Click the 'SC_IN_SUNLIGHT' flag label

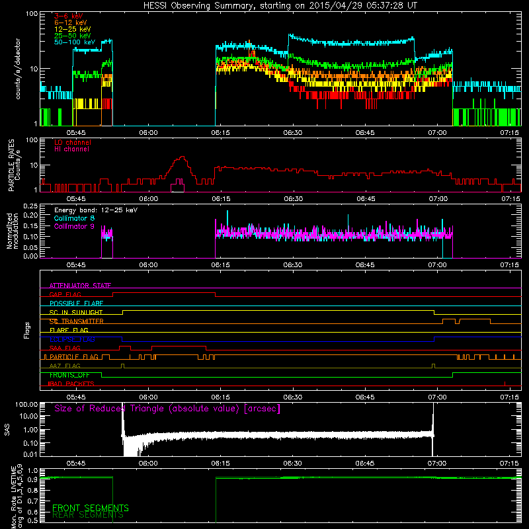[76, 312]
